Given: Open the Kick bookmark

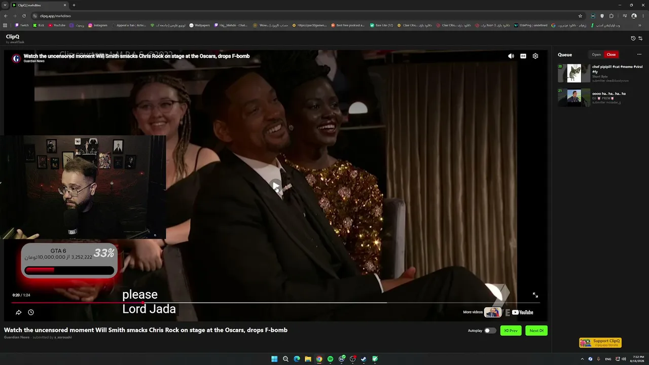Looking at the screenshot, I should click(39, 25).
